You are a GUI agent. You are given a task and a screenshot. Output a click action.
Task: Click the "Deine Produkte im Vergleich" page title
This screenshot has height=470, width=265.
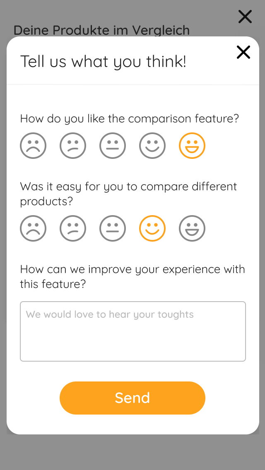click(x=101, y=30)
